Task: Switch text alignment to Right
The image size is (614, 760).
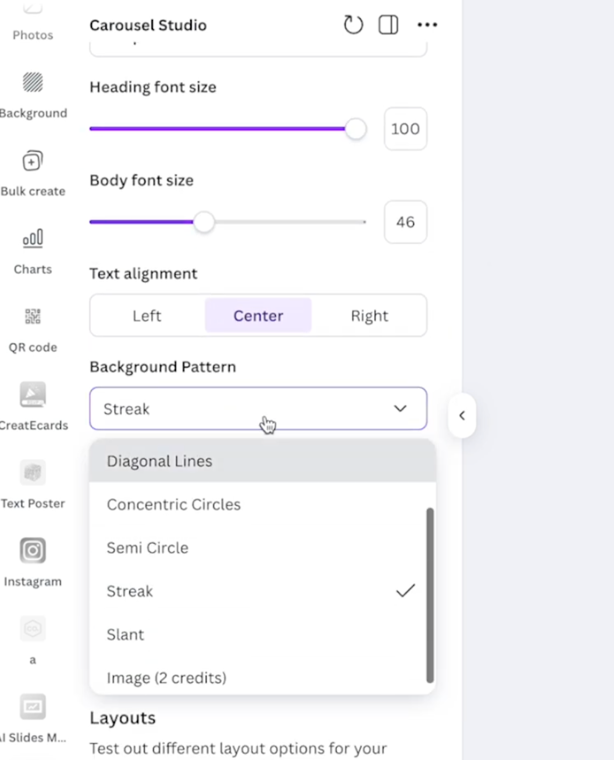Action: (369, 316)
